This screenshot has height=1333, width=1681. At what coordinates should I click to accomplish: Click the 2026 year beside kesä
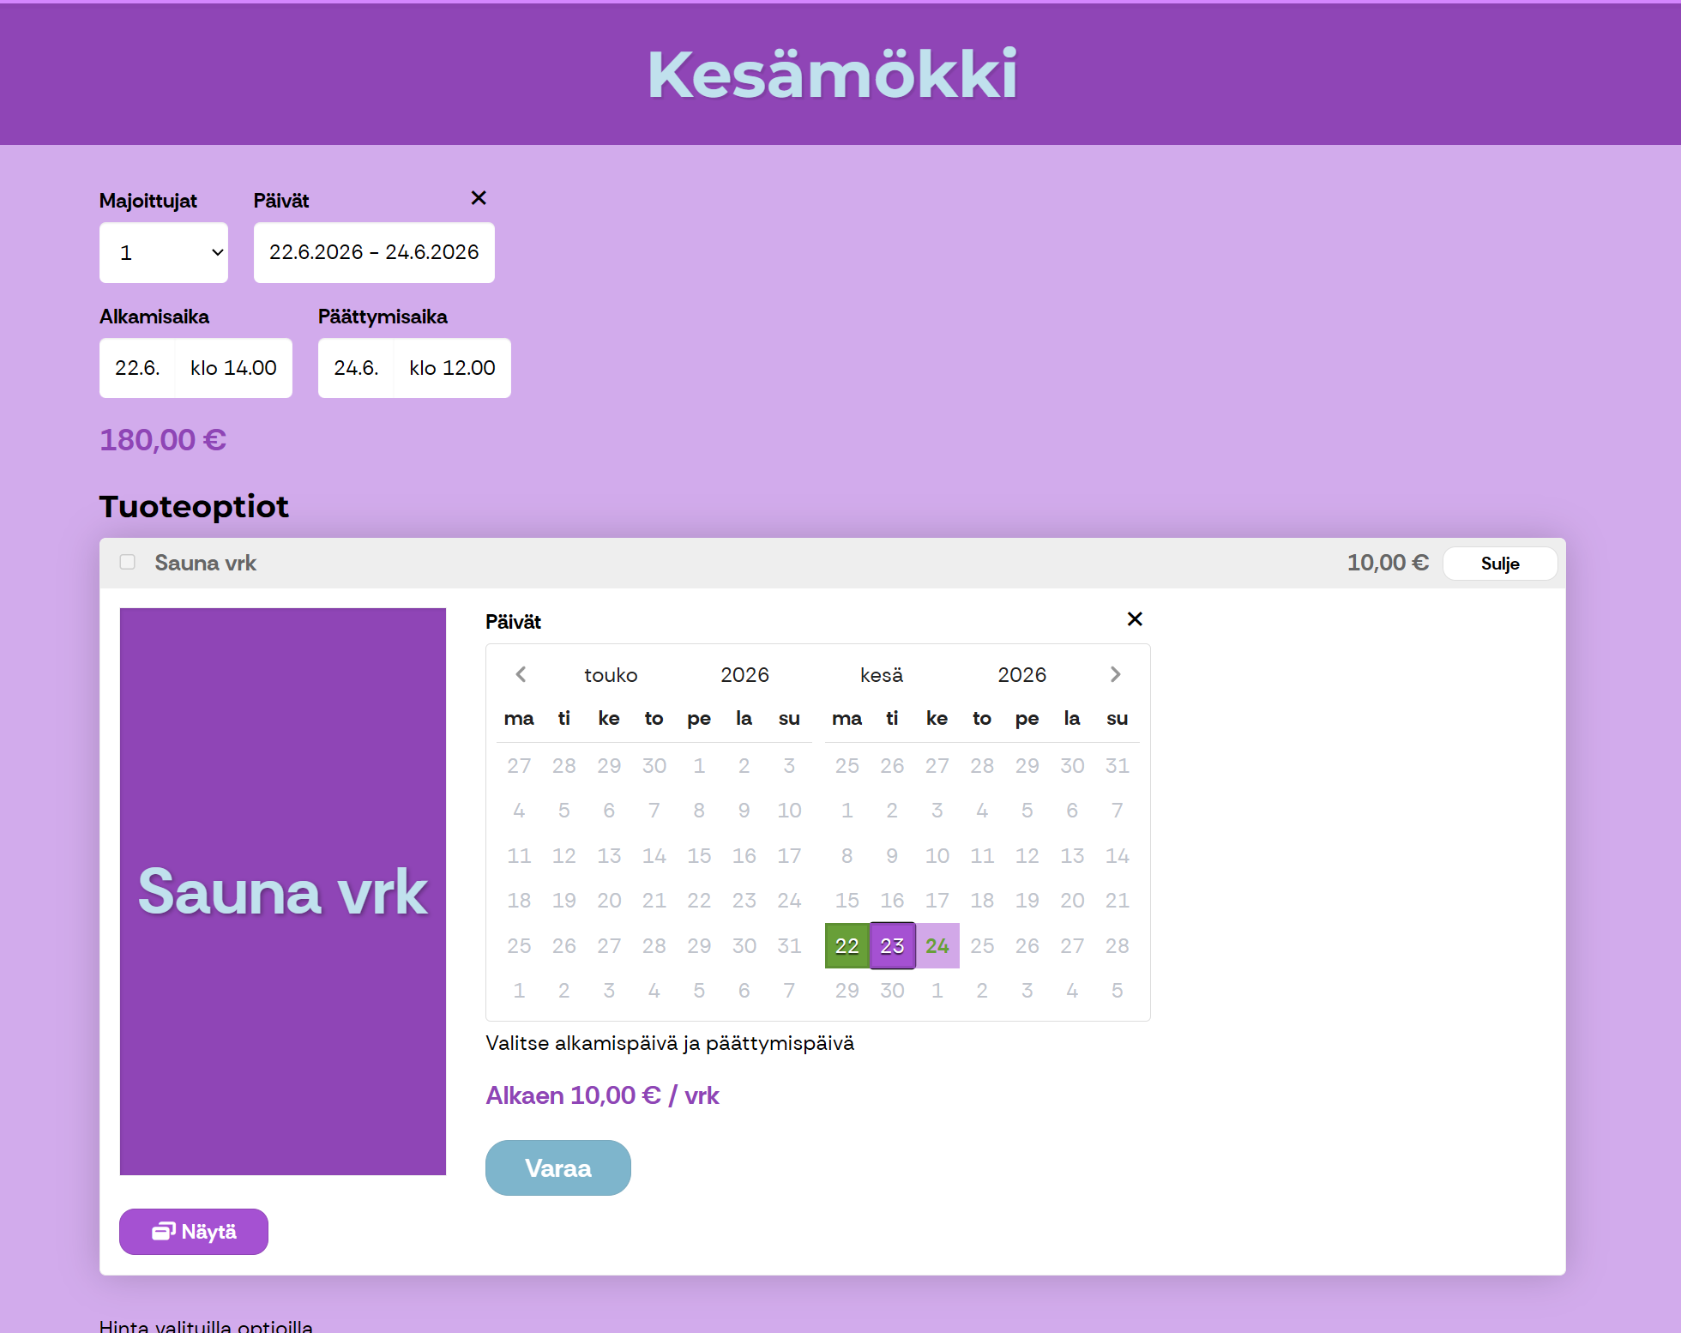click(x=1021, y=675)
